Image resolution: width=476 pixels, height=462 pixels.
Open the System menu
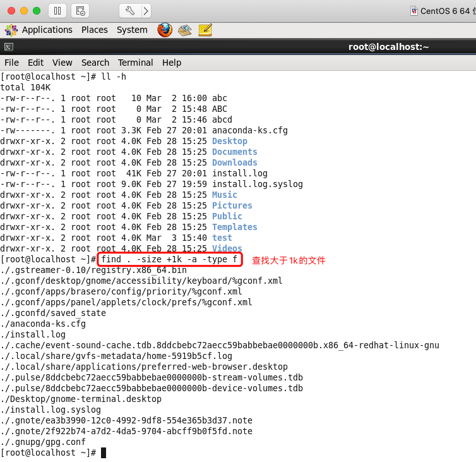point(132,30)
